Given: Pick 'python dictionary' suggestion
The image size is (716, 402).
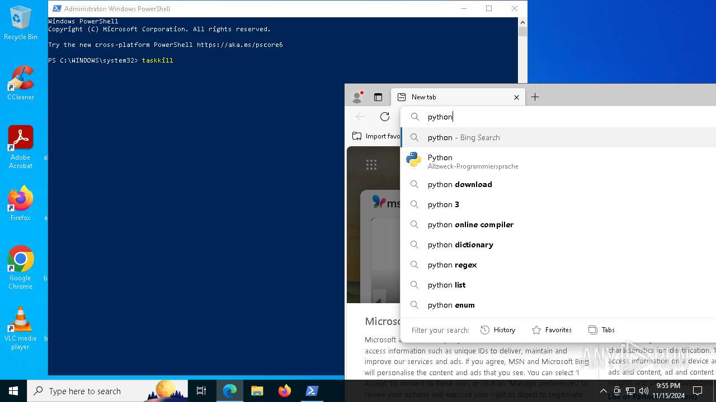Looking at the screenshot, I should coord(558,245).
